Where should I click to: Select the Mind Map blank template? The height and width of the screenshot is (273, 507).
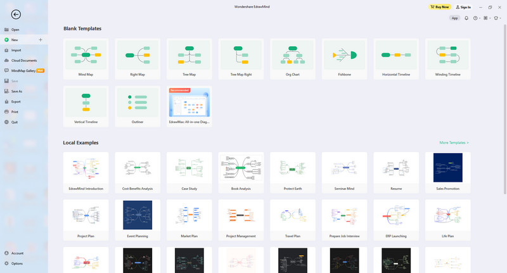coord(86,59)
